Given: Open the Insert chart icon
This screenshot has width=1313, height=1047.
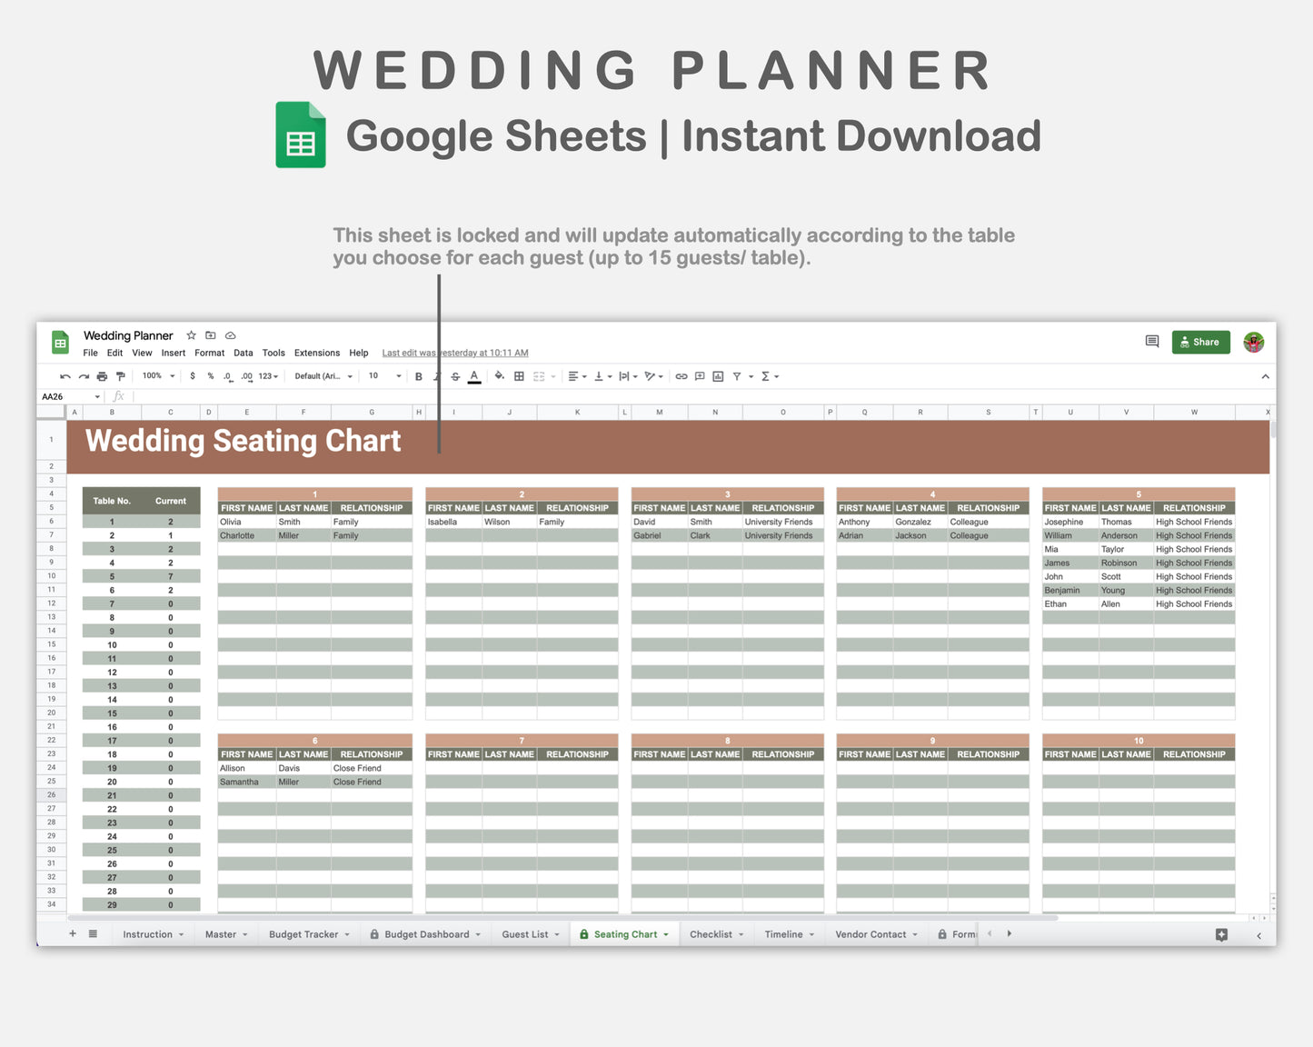Looking at the screenshot, I should [716, 375].
